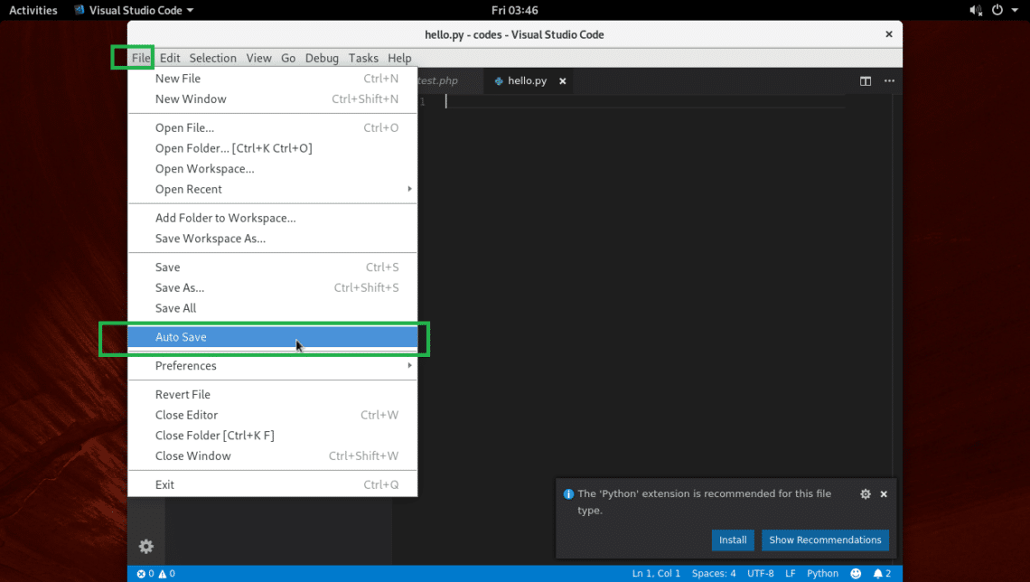Select the Python language mode in status bar
Screen dimensions: 1030x582
click(x=822, y=574)
